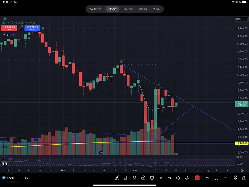Image resolution: width=249 pixels, height=187 pixels.
Task: Tap the red notification badge icon
Action: point(197,178)
